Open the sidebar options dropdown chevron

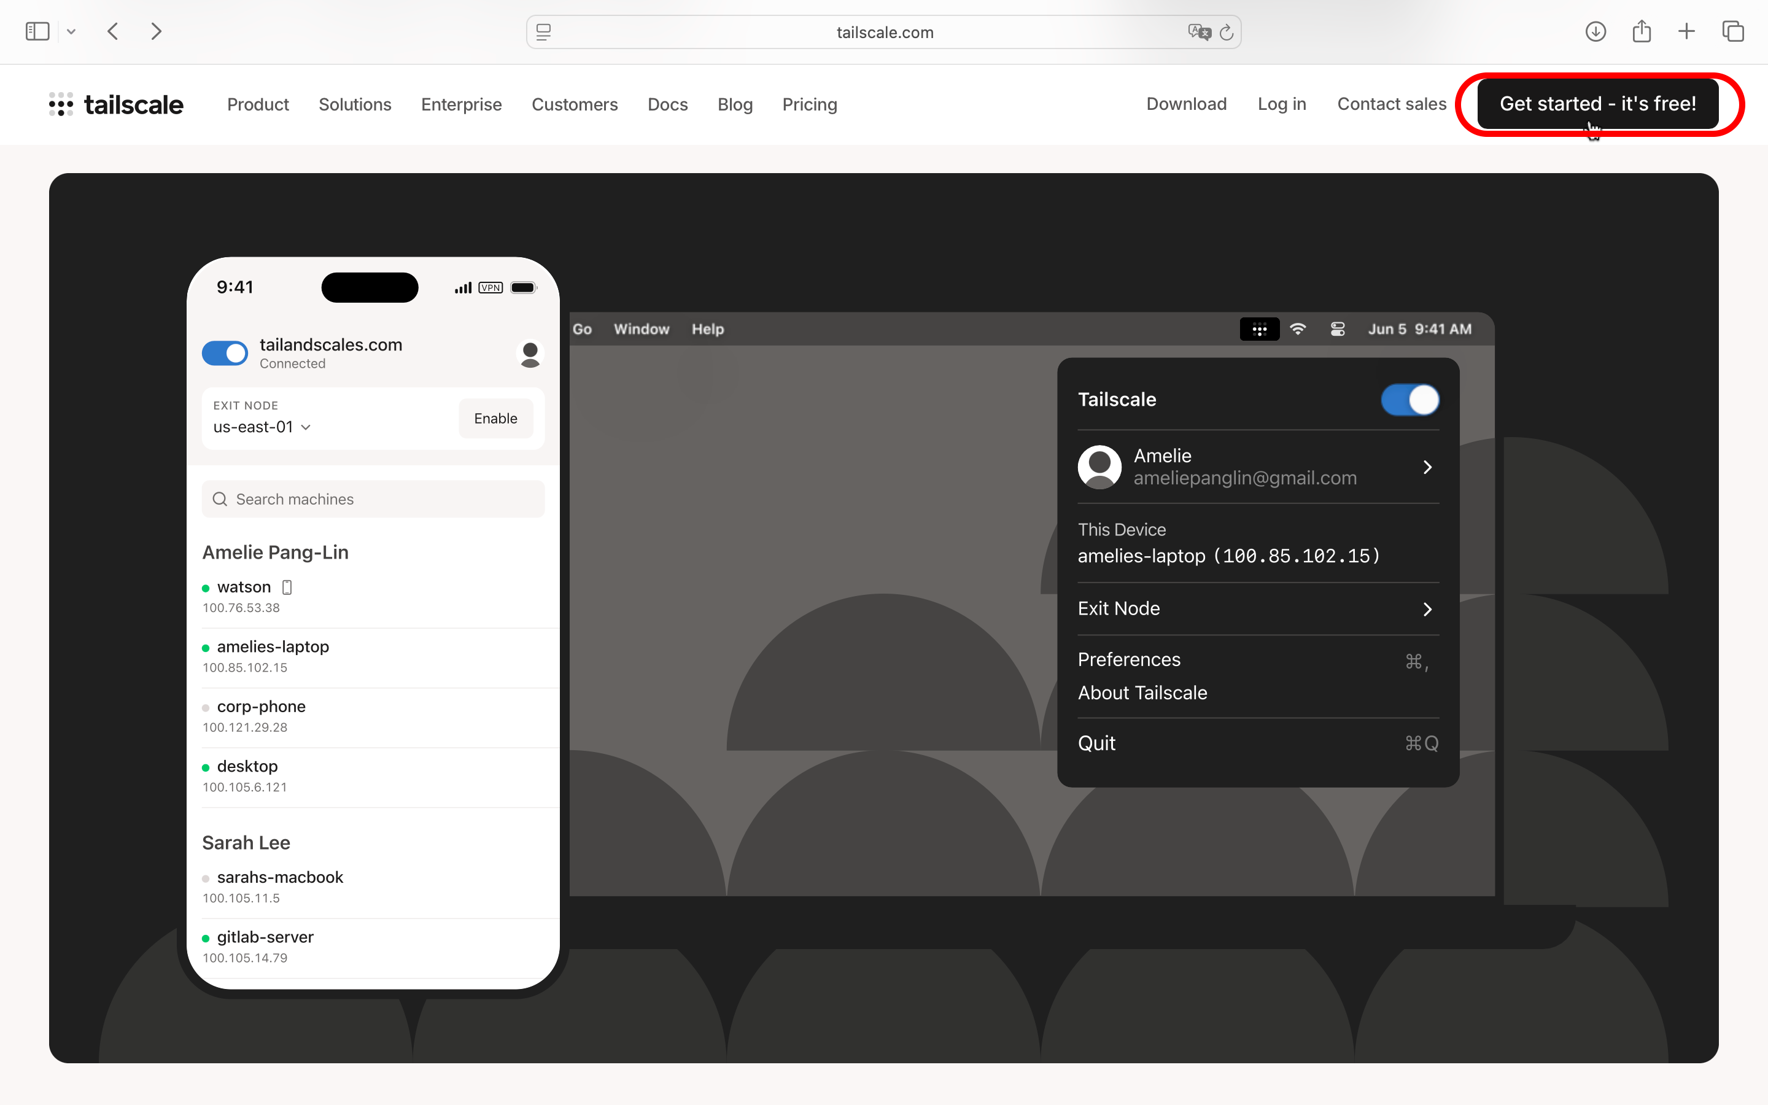[x=71, y=31]
